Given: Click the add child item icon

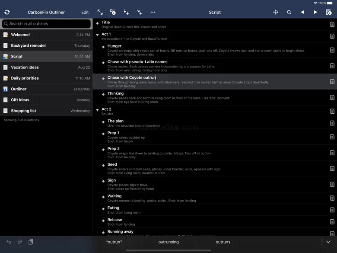Looking at the screenshot, I should click(140, 12).
